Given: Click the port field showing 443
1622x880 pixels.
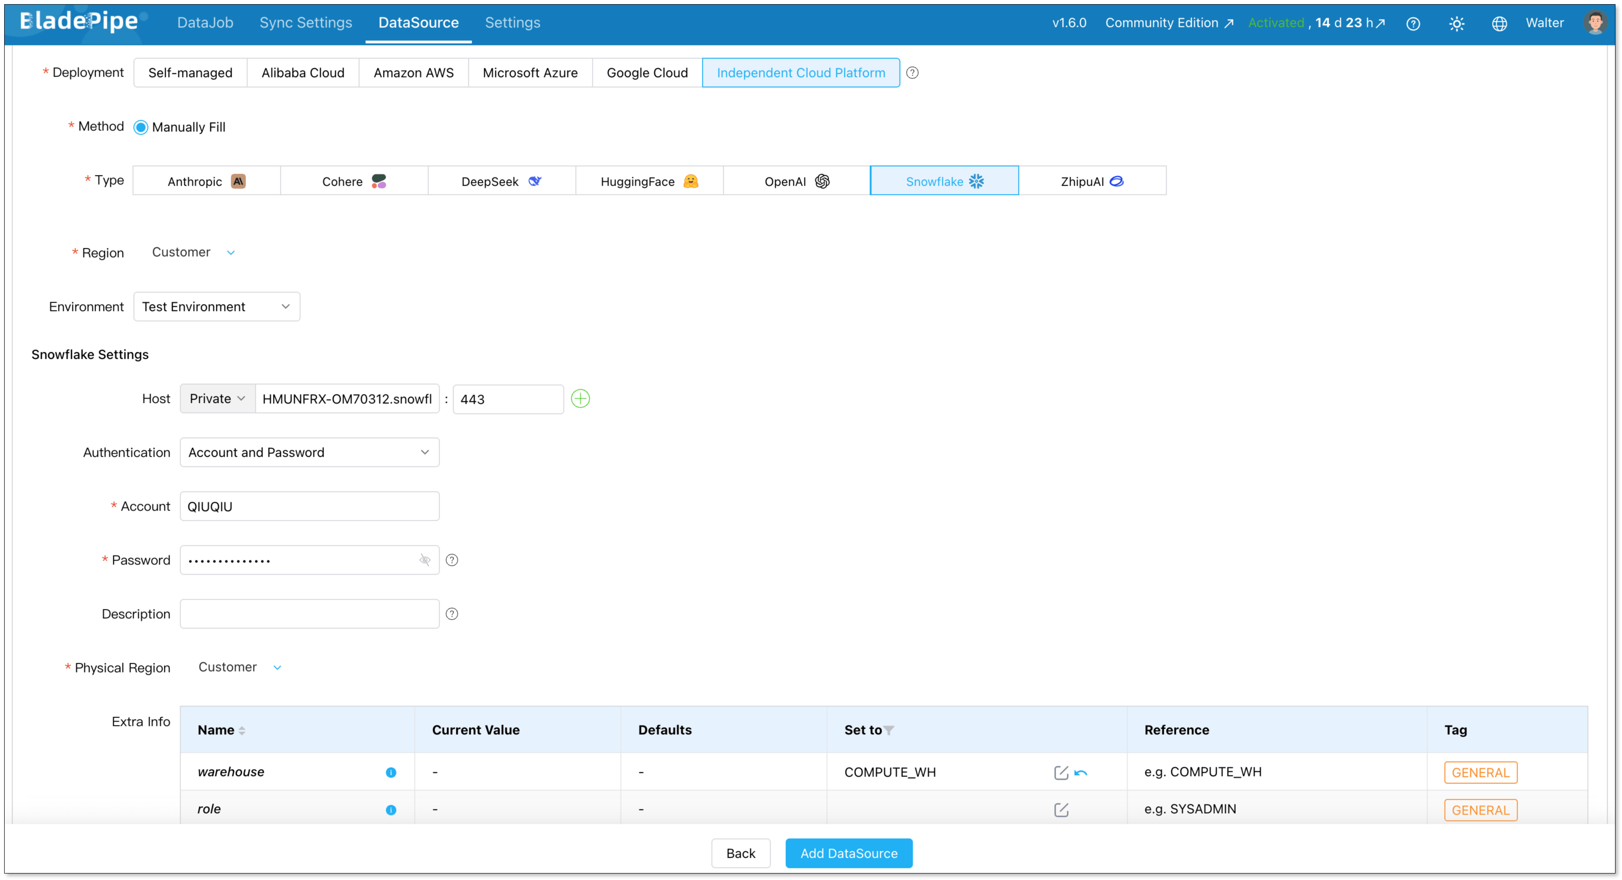Looking at the screenshot, I should tap(507, 398).
